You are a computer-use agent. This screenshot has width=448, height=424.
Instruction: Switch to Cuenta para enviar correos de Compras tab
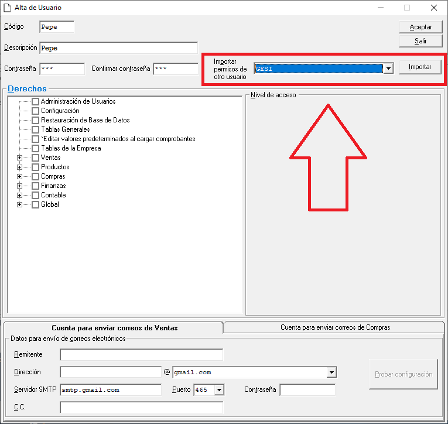tap(335, 327)
